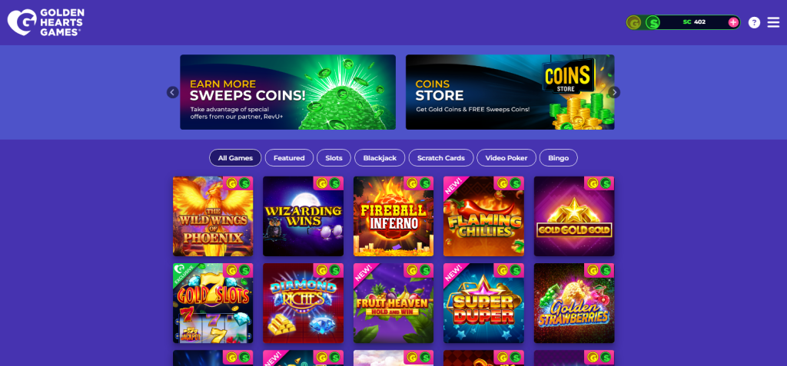Click Sweeps Coin icon on Gold Gold Gold tile

(x=606, y=183)
